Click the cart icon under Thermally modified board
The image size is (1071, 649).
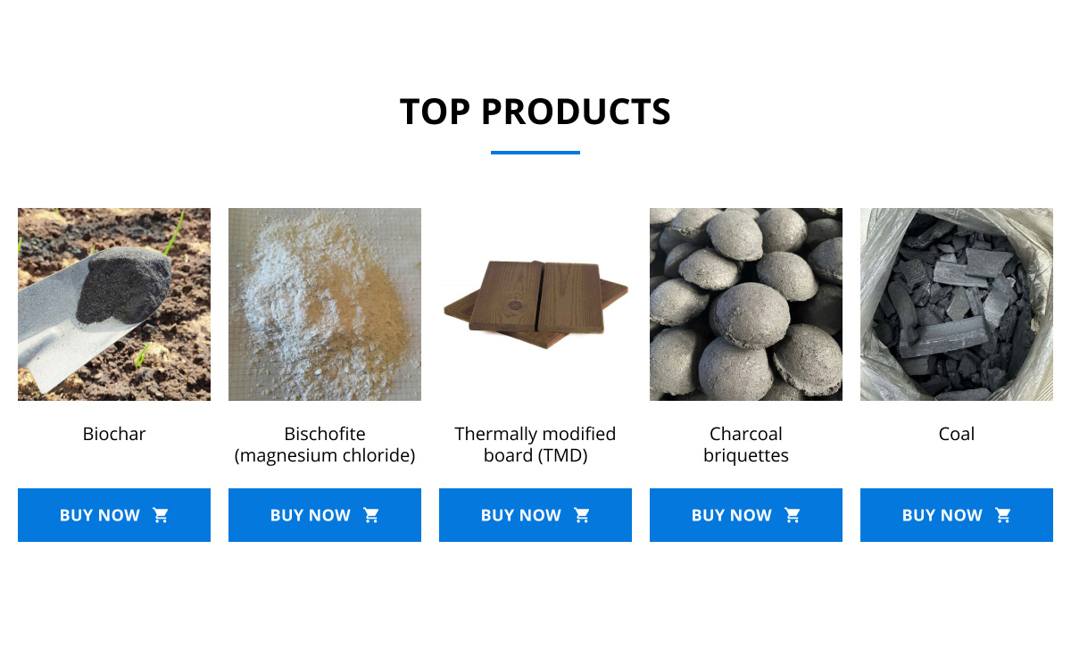pyautogui.click(x=582, y=515)
